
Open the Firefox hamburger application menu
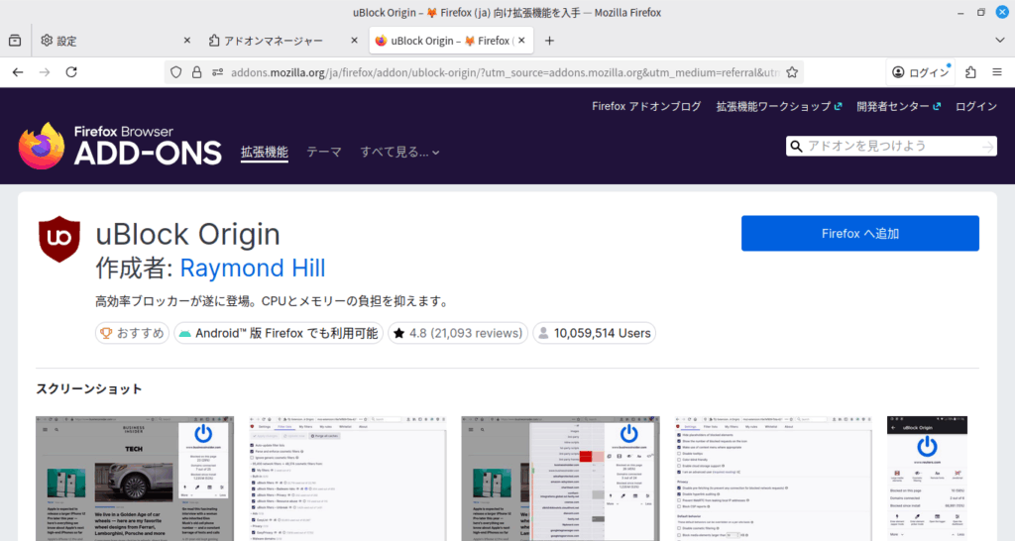[x=997, y=72]
